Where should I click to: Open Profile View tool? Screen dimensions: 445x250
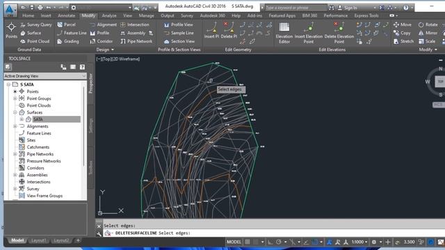179,25
